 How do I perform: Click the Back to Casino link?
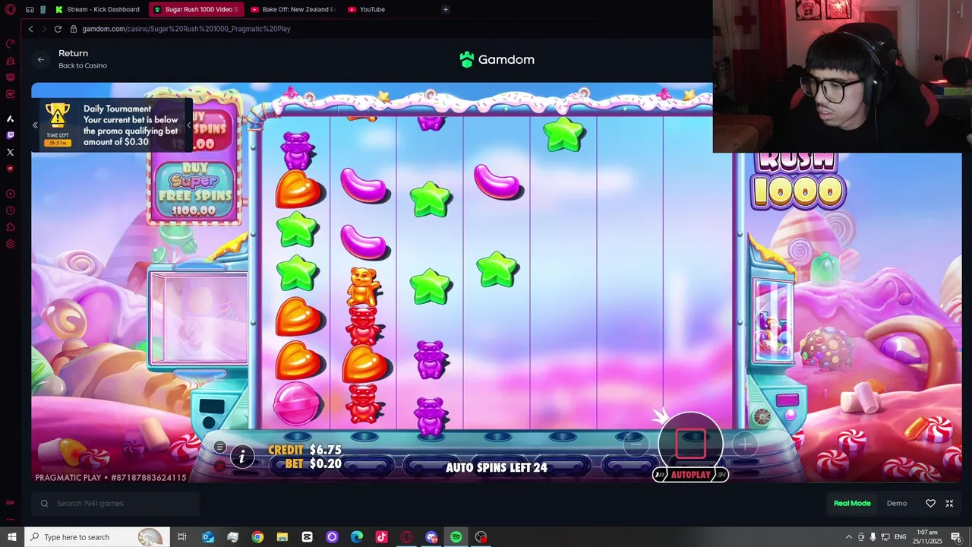point(83,65)
